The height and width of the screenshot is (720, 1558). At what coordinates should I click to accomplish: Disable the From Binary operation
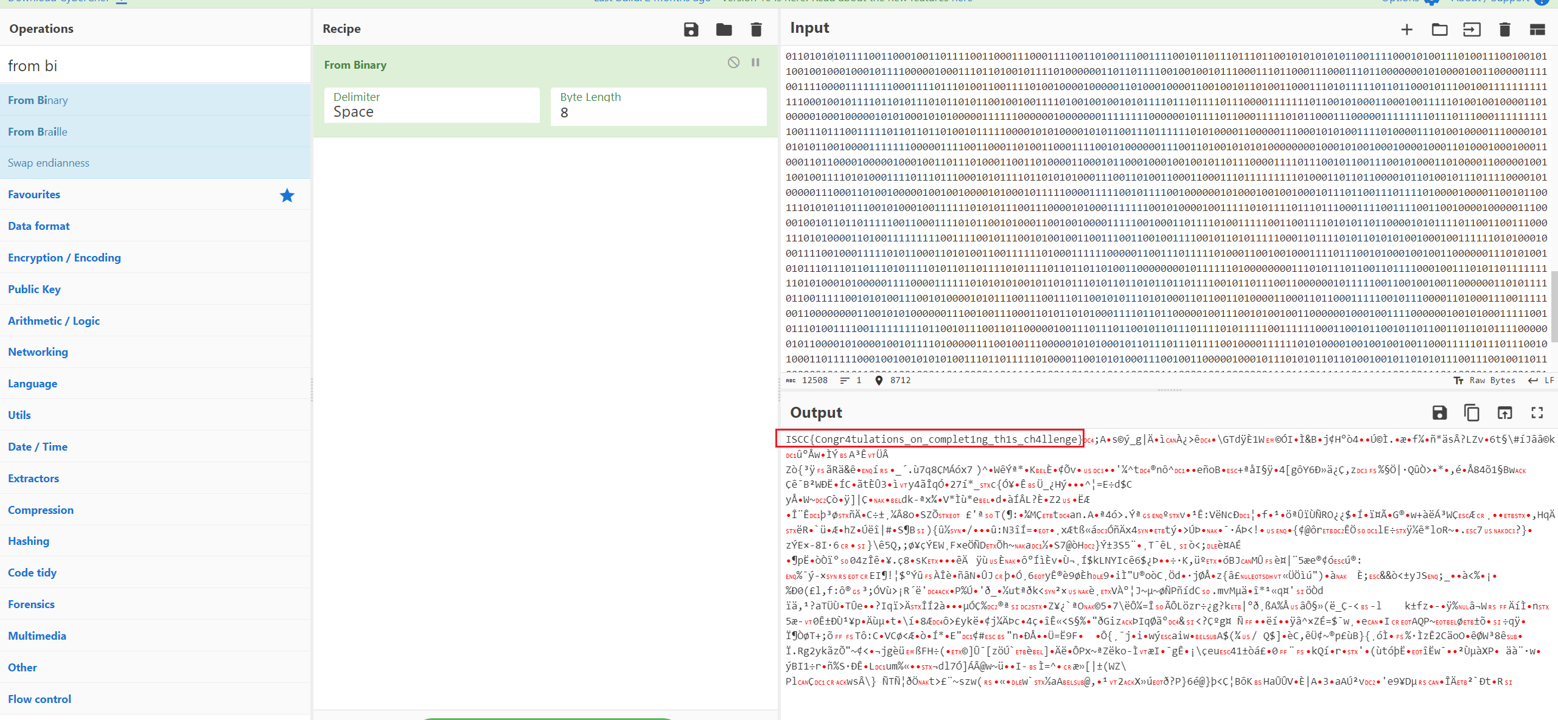[x=733, y=62]
